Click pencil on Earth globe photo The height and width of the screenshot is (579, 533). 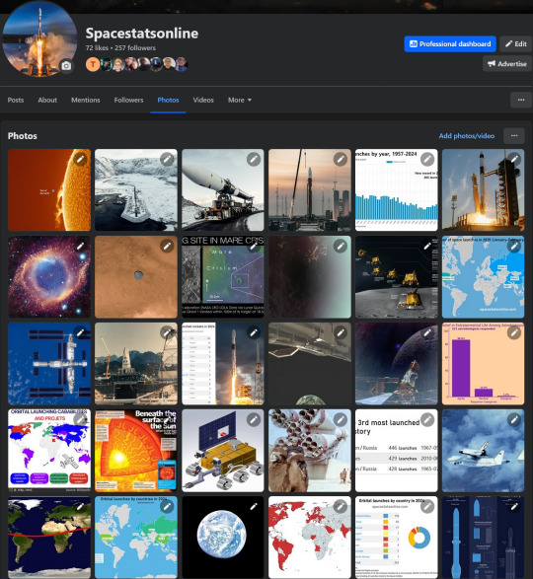pos(254,507)
